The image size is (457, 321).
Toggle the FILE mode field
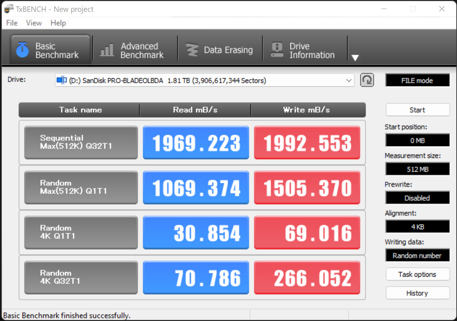(x=417, y=81)
